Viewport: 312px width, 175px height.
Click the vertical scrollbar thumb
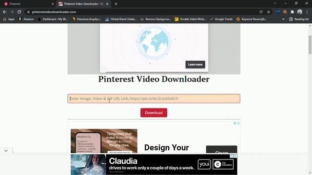pyautogui.click(x=310, y=45)
